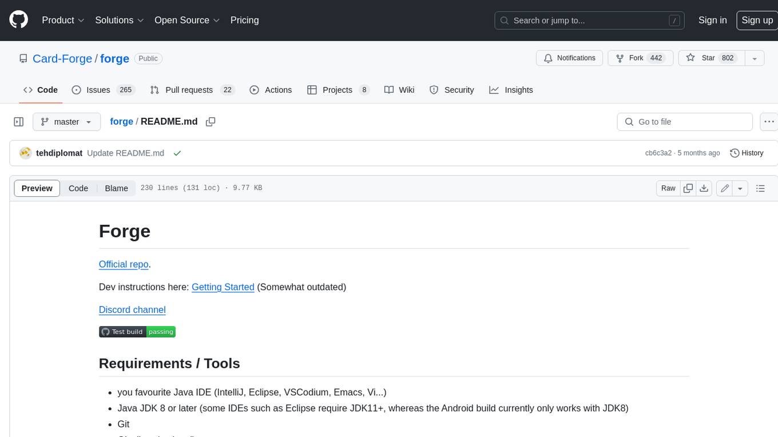Open the Discord channel link

(x=132, y=310)
